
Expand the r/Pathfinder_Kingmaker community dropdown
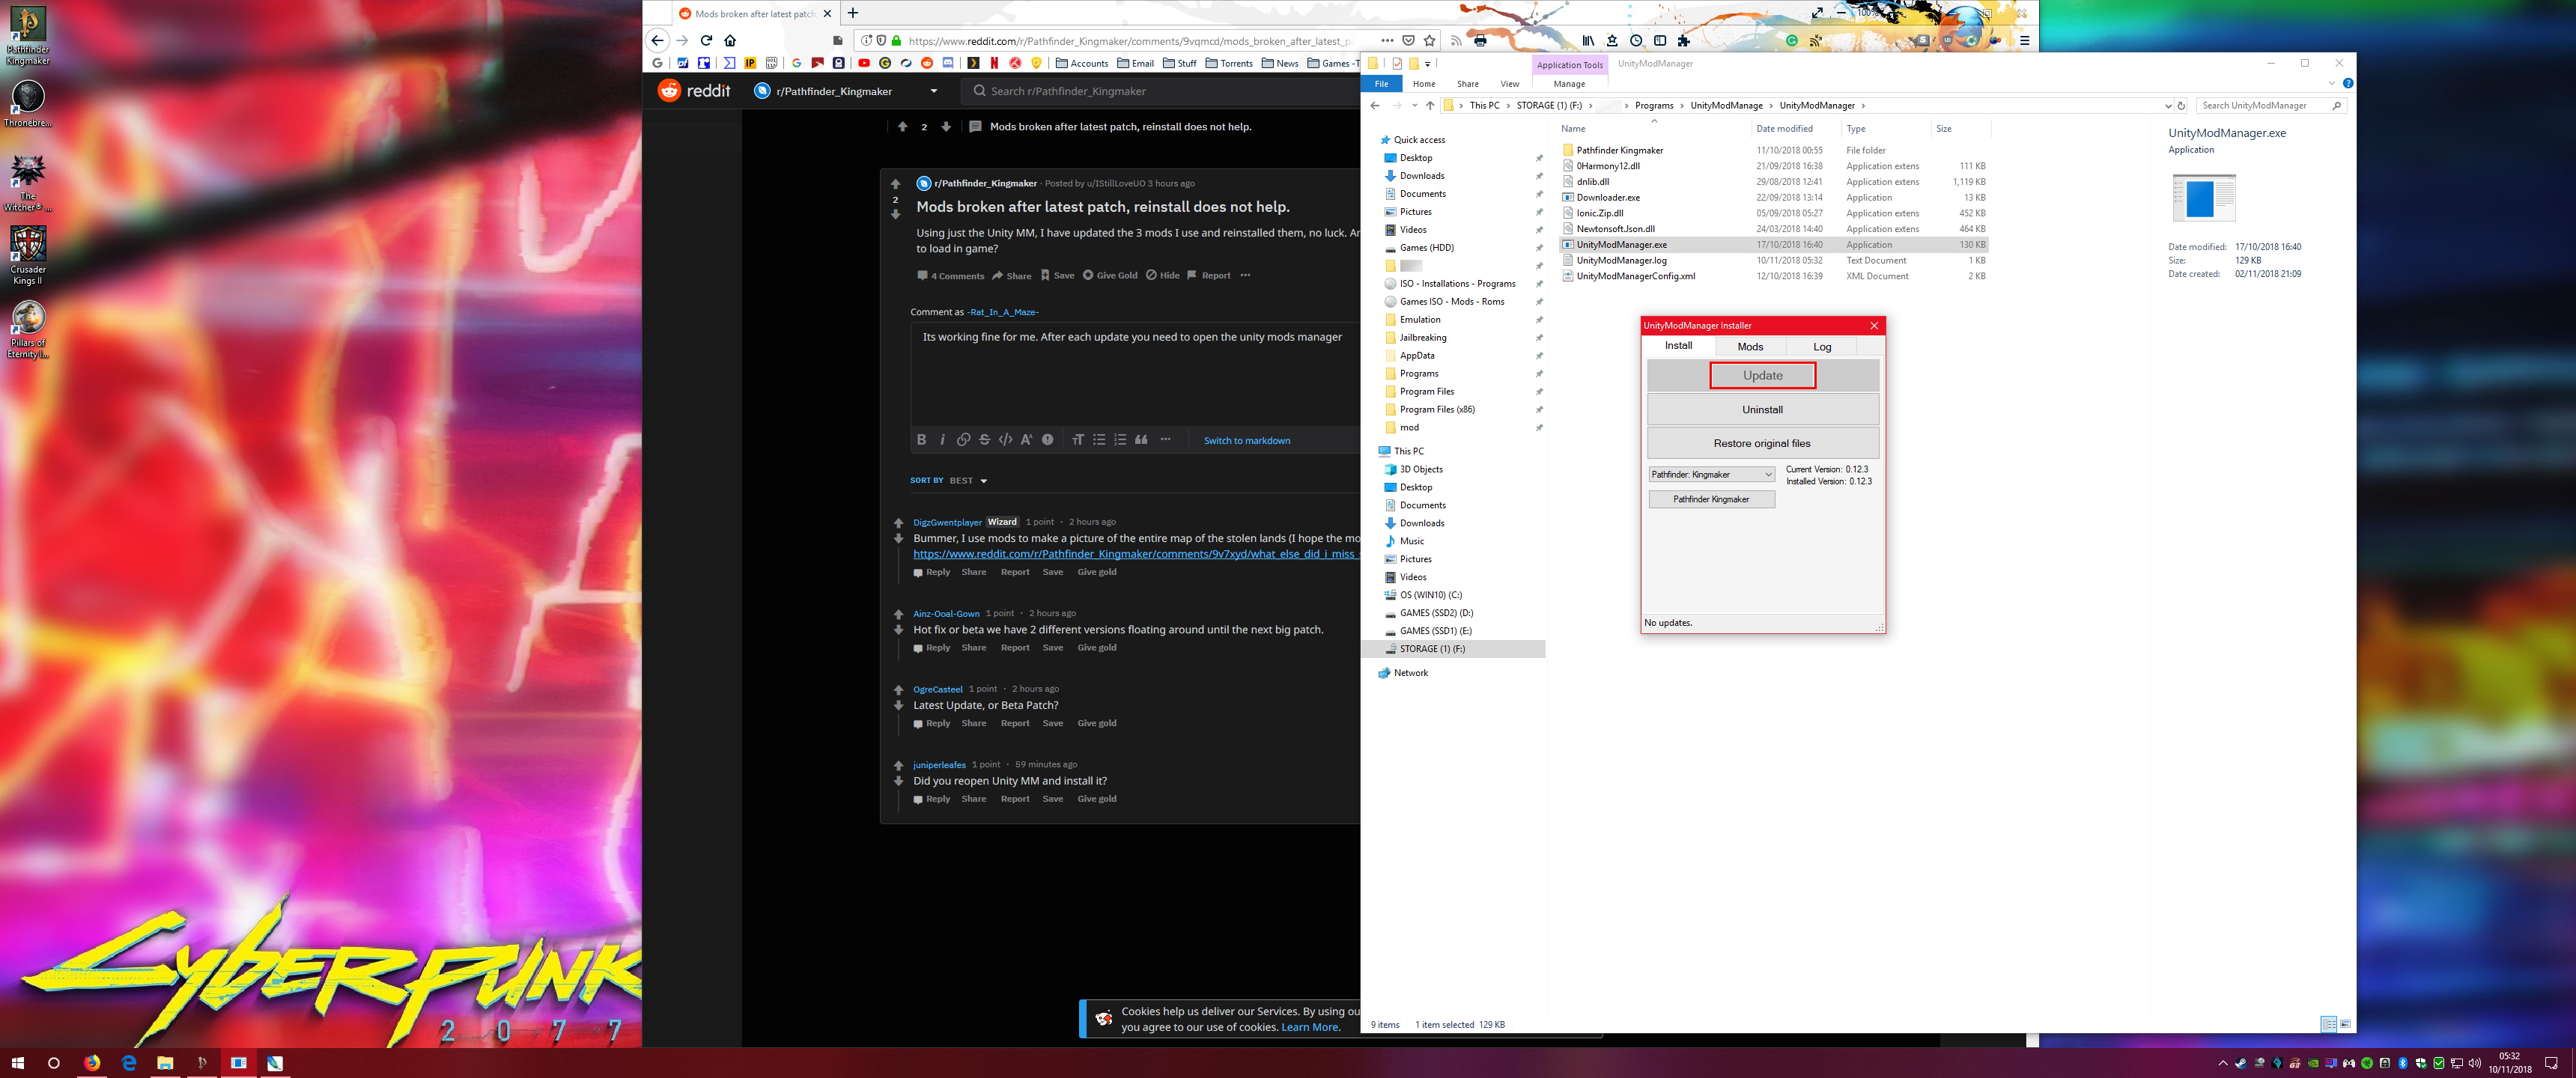pyautogui.click(x=933, y=91)
